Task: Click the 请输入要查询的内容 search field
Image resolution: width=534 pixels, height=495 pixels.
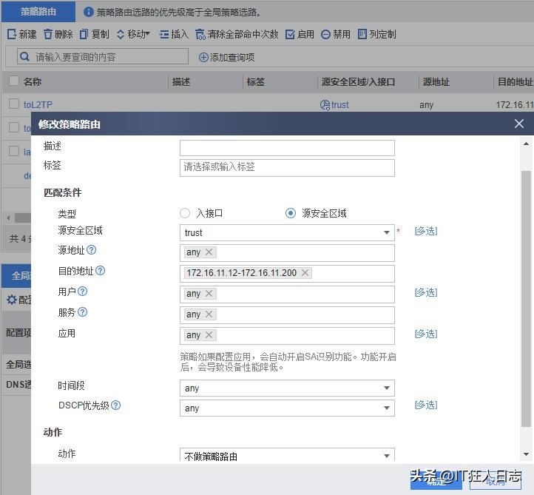Action: click(x=103, y=56)
